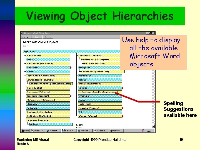Select the Dictionary object under Languages
This screenshot has height=150, width=200.
51,124
